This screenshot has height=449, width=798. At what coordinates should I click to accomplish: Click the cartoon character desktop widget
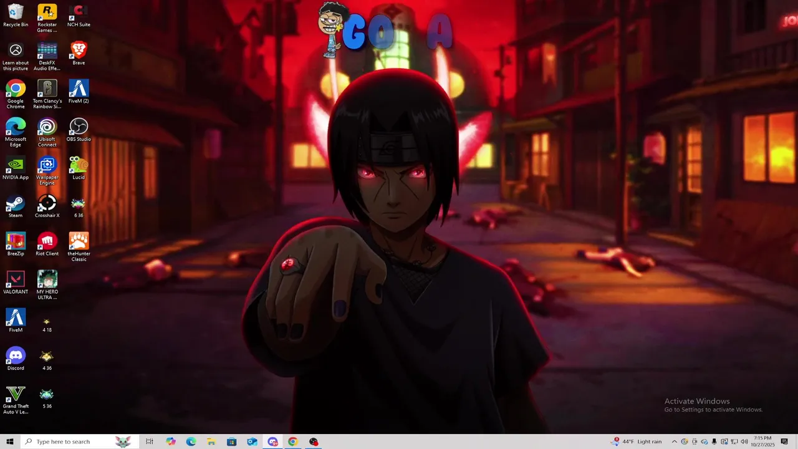(331, 29)
